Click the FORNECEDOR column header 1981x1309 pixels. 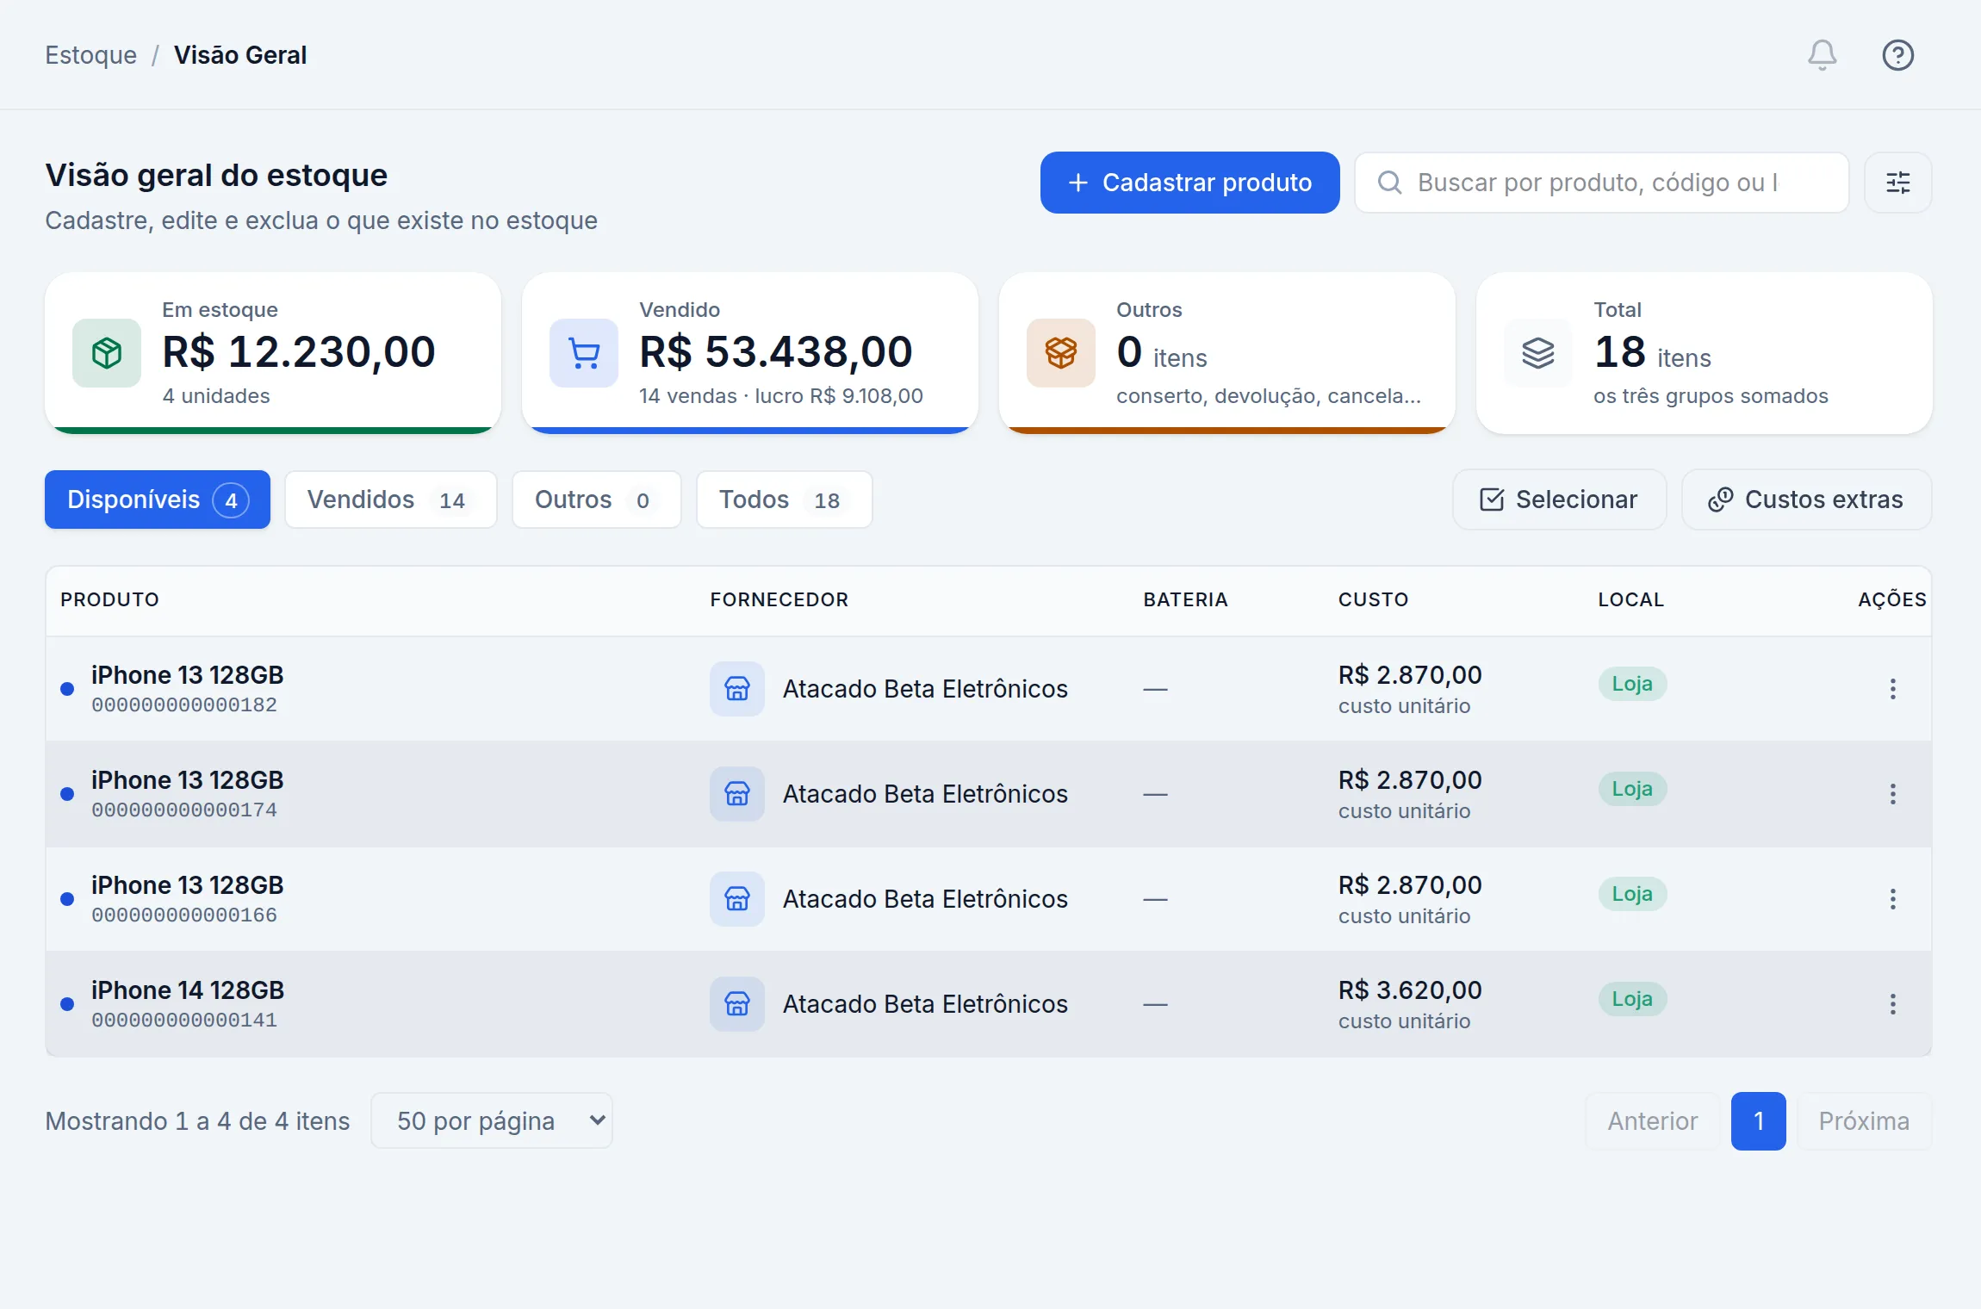(x=779, y=599)
